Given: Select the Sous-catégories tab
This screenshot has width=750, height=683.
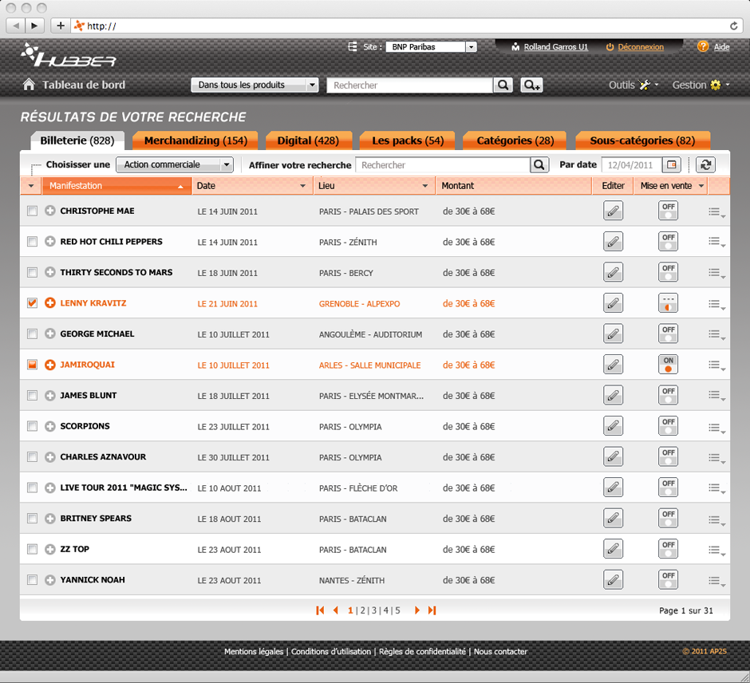Looking at the screenshot, I should click(642, 140).
